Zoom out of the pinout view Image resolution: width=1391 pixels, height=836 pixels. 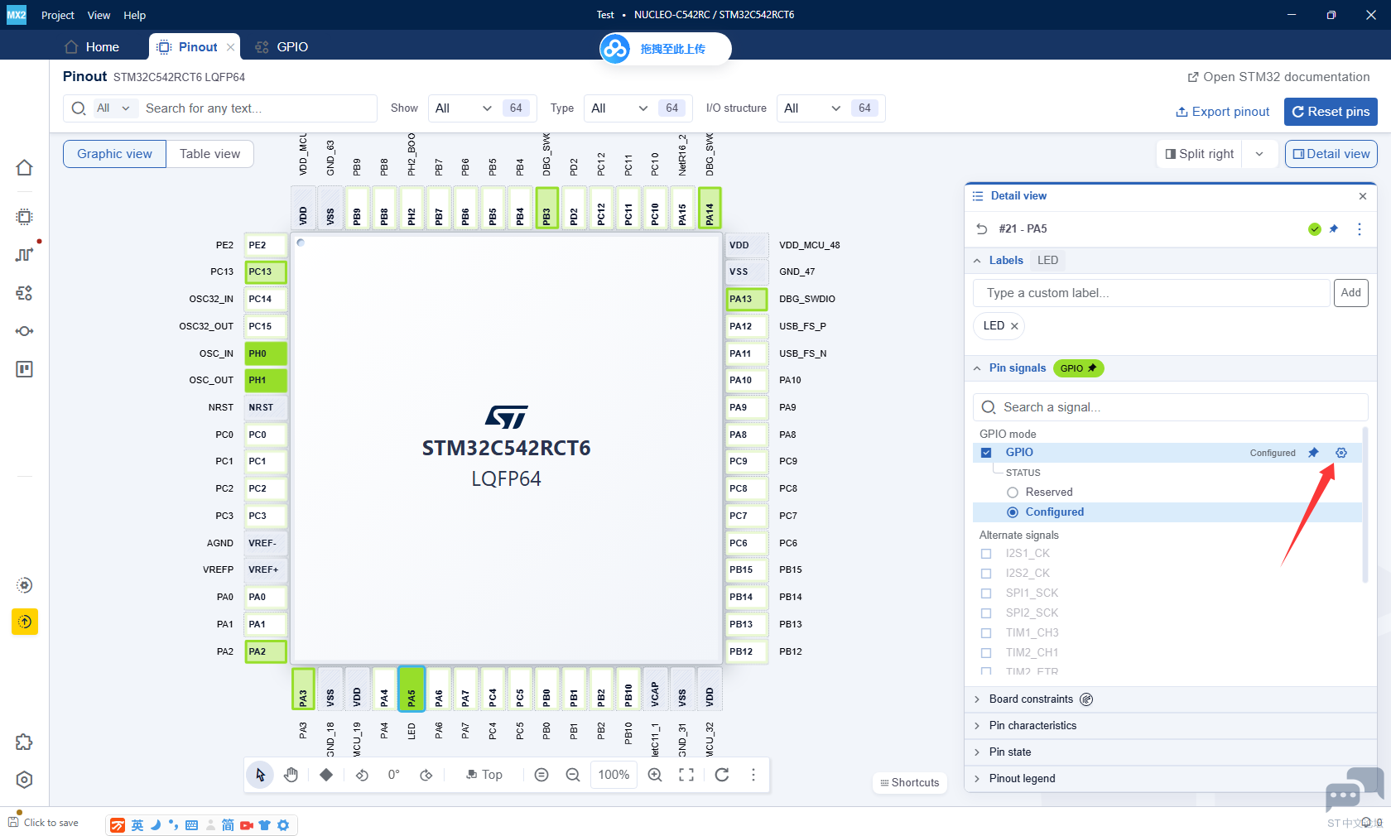pyautogui.click(x=572, y=775)
